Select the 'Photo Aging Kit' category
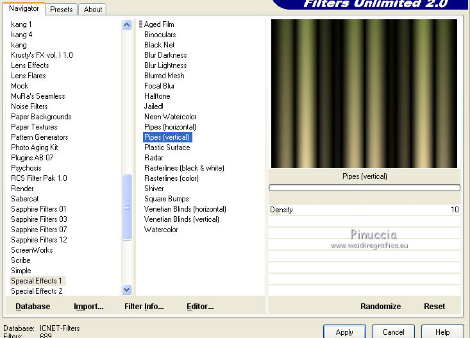Viewport: 470px width, 338px height. 35,148
